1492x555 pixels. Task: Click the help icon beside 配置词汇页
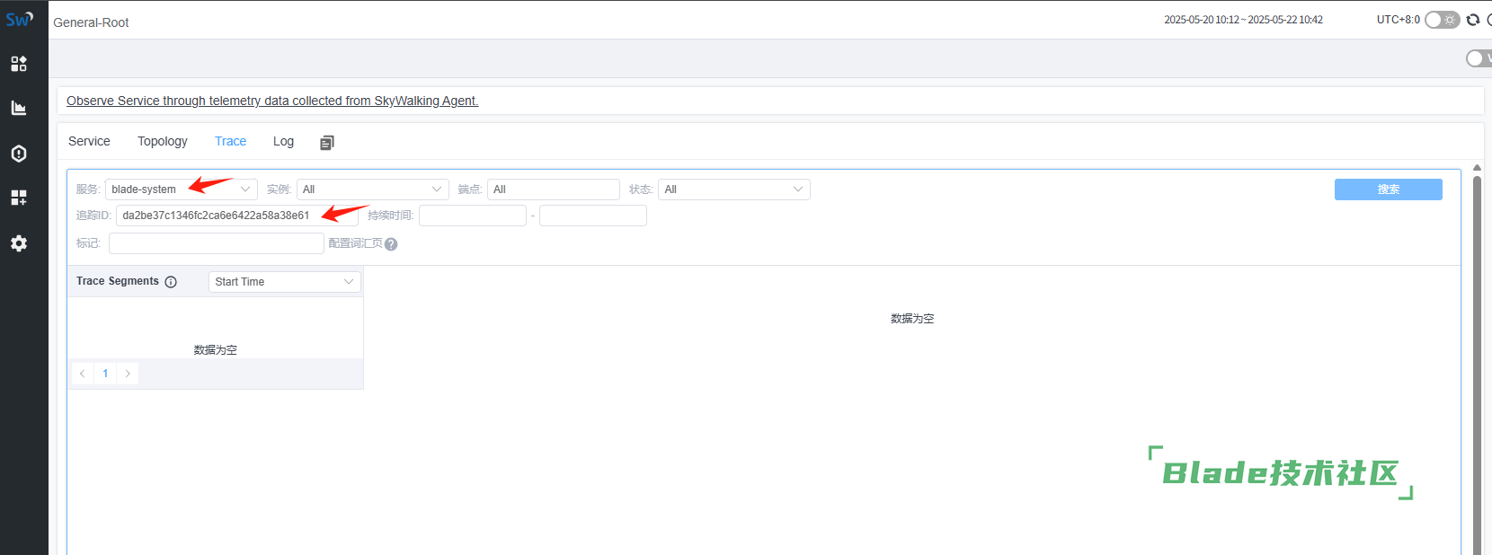(x=391, y=244)
